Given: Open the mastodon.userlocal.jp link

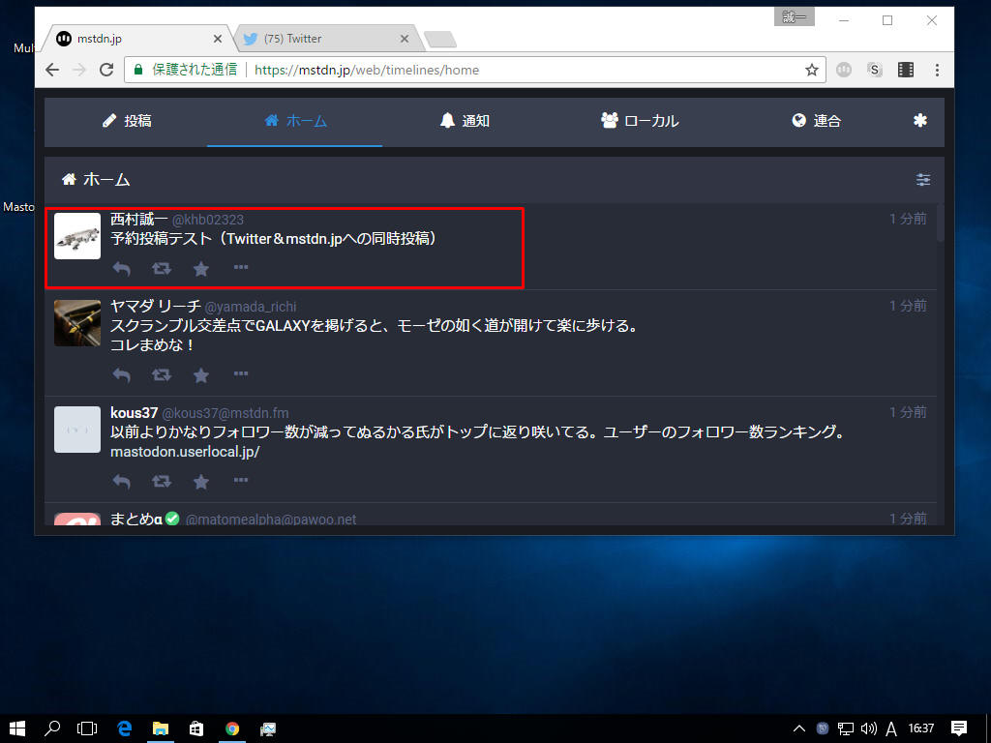Looking at the screenshot, I should click(x=185, y=452).
